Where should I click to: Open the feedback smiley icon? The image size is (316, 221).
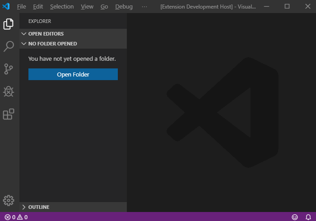point(295,217)
